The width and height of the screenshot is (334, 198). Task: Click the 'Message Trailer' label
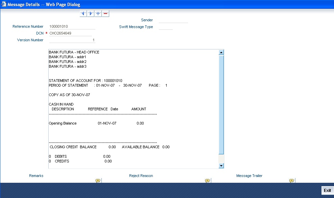[249, 176]
